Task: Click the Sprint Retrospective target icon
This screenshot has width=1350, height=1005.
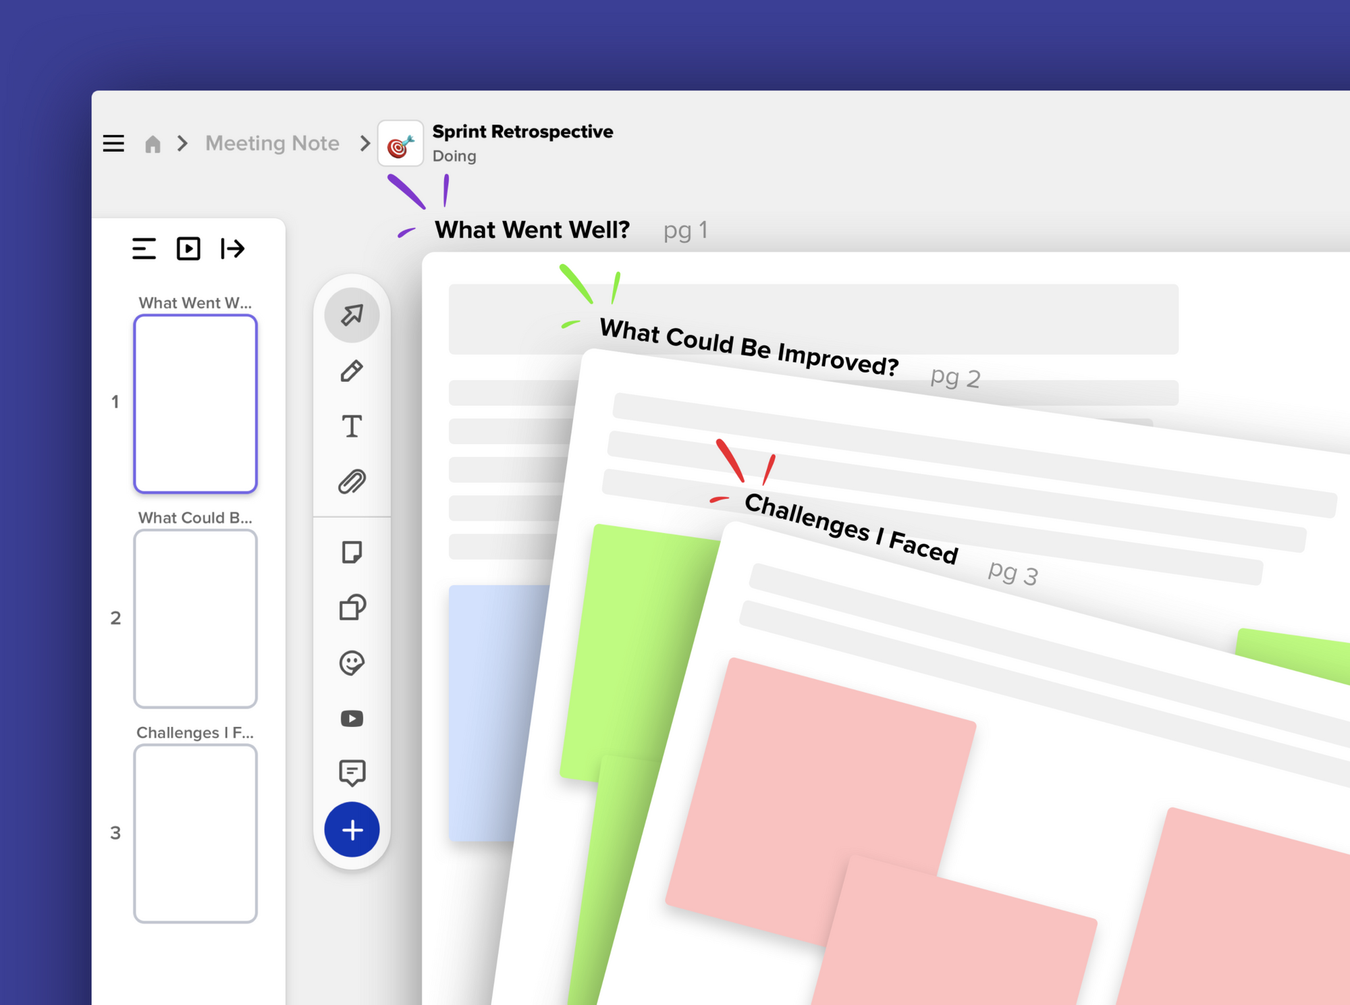Action: pyautogui.click(x=400, y=144)
